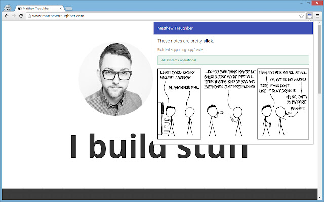Click the 'I build stuff' headline

point(159,146)
